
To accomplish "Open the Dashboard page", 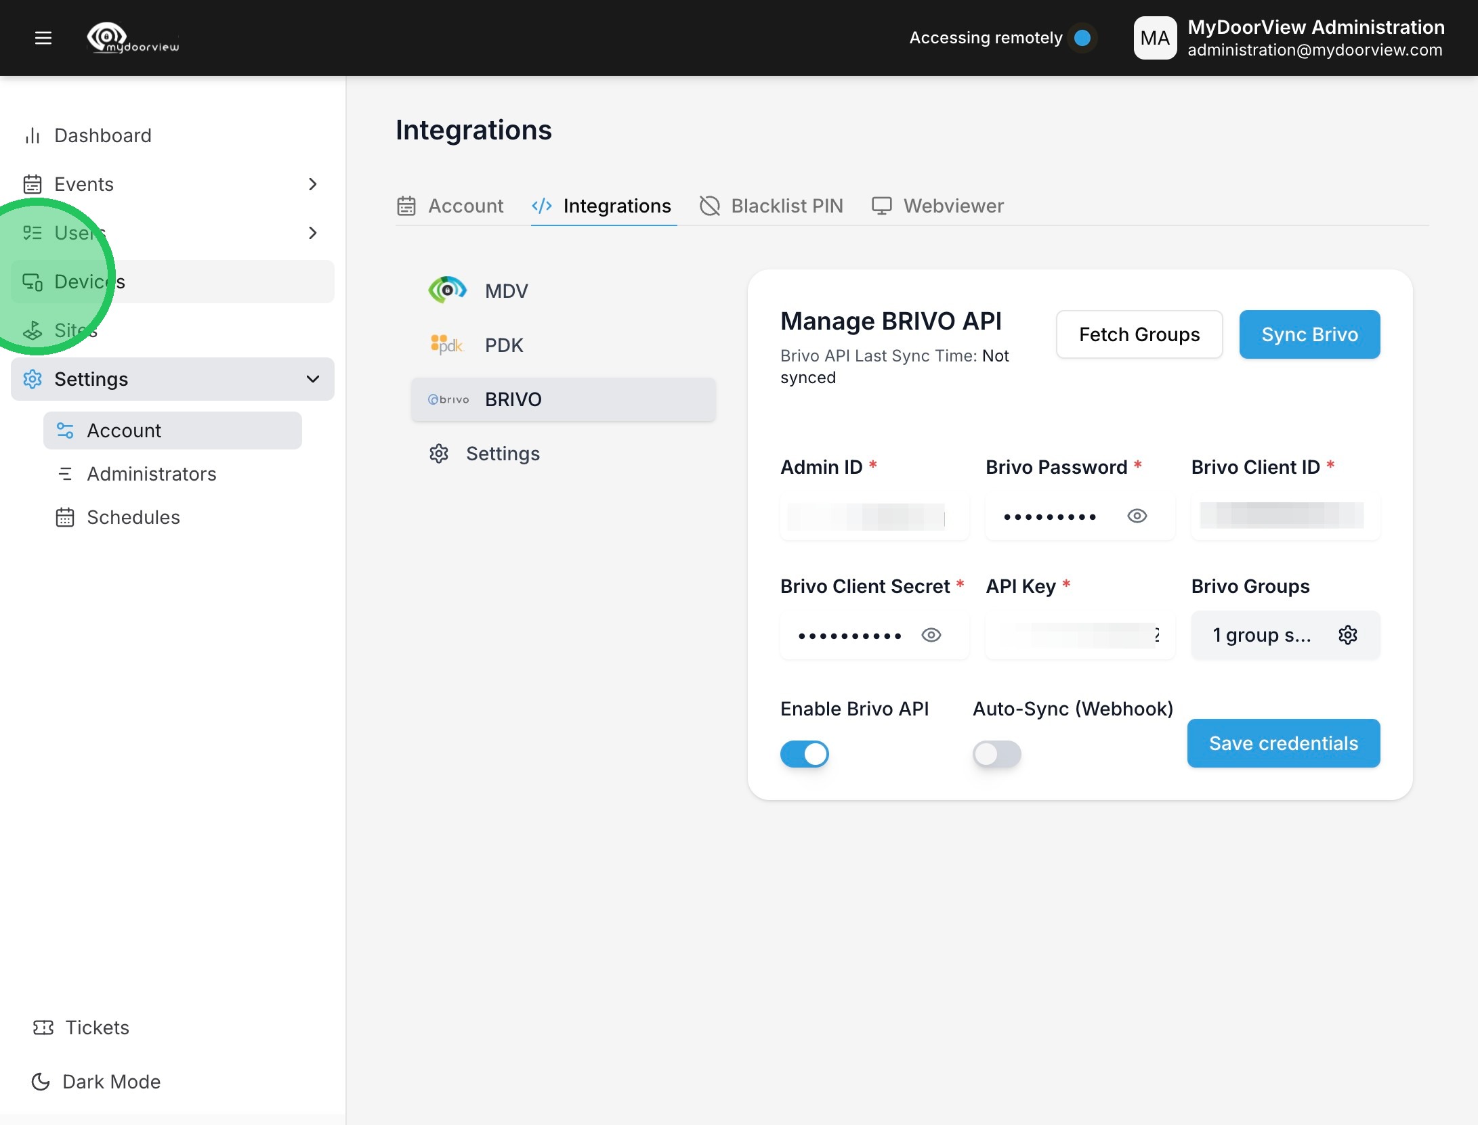I will pos(102,135).
